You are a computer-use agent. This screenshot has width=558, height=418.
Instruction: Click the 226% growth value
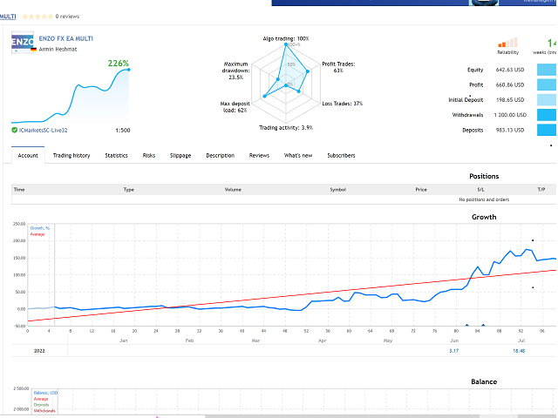[119, 64]
